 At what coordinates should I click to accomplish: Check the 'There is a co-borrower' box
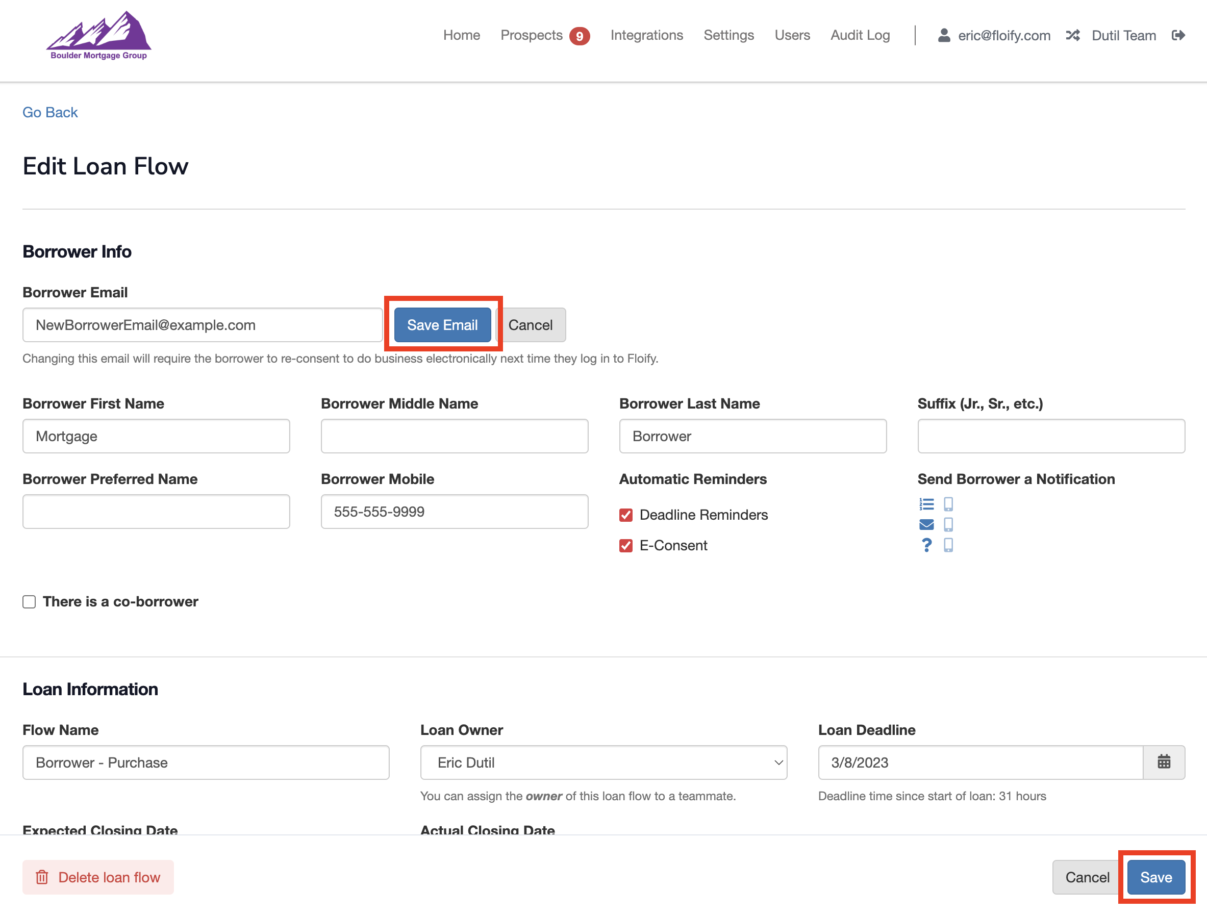tap(30, 601)
